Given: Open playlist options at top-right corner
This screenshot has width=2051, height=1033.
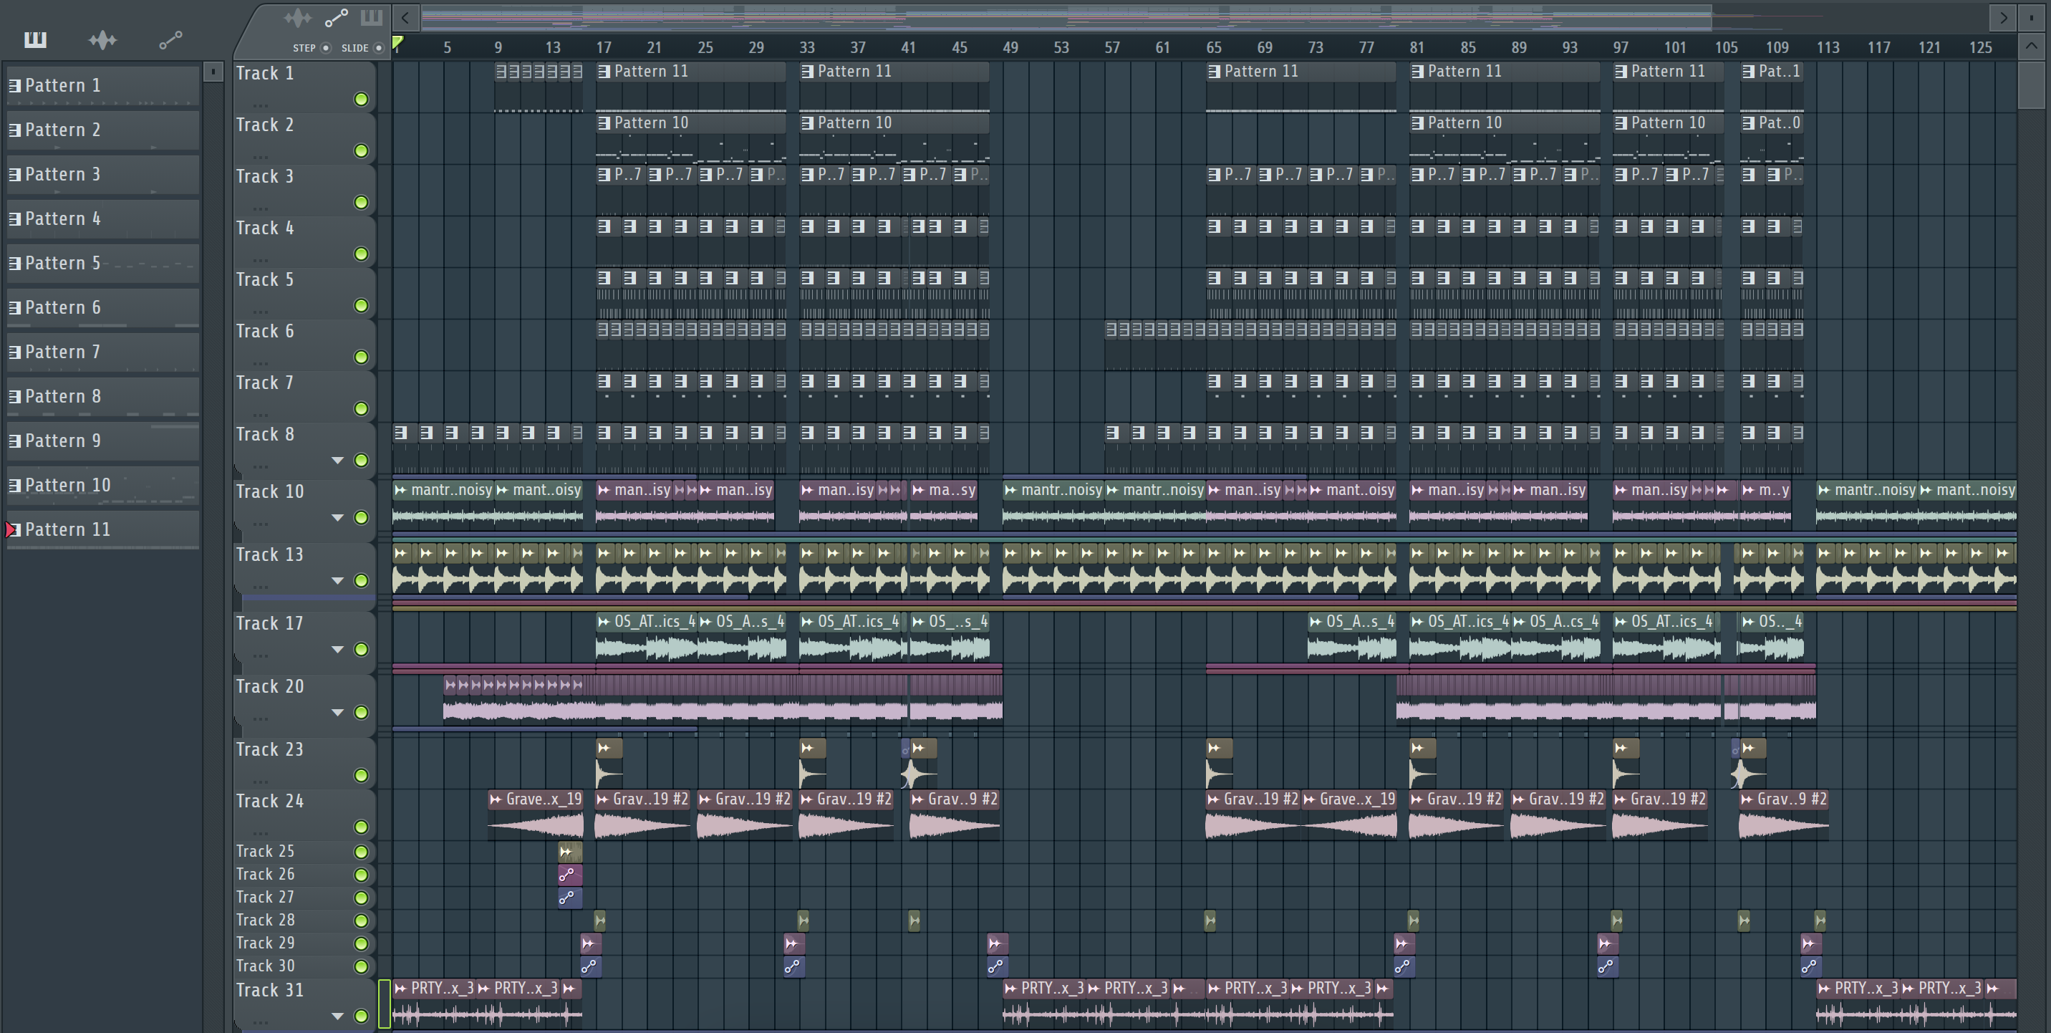Looking at the screenshot, I should pyautogui.click(x=2030, y=17).
